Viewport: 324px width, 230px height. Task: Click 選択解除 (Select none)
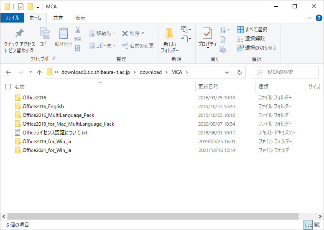point(251,39)
